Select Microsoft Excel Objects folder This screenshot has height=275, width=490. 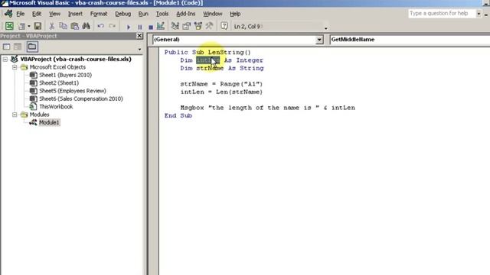[x=57, y=67]
